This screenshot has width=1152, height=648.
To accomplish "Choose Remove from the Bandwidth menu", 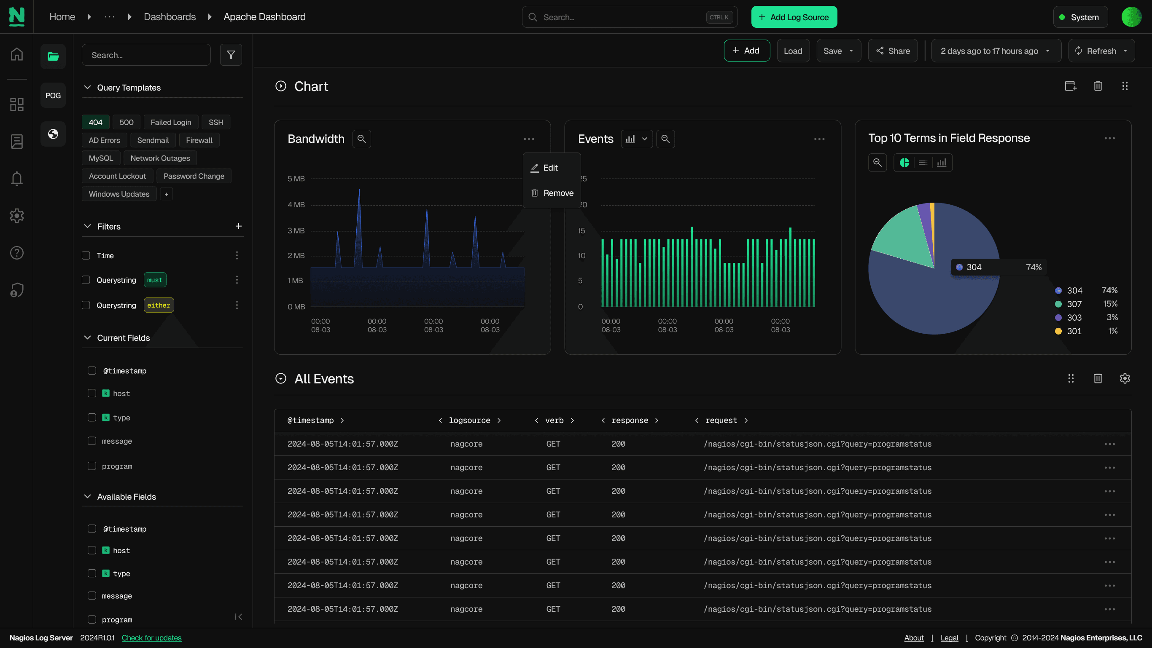I will [552, 193].
